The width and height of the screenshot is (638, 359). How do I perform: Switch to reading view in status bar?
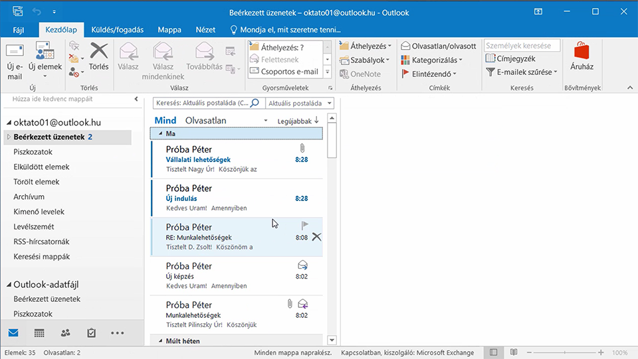click(x=514, y=352)
